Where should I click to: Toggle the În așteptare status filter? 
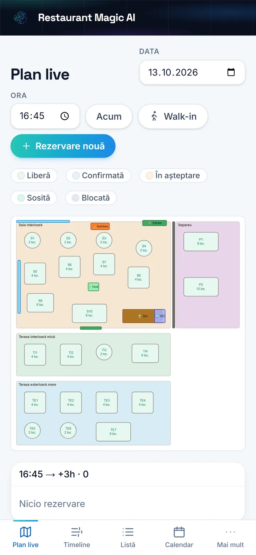[173, 176]
